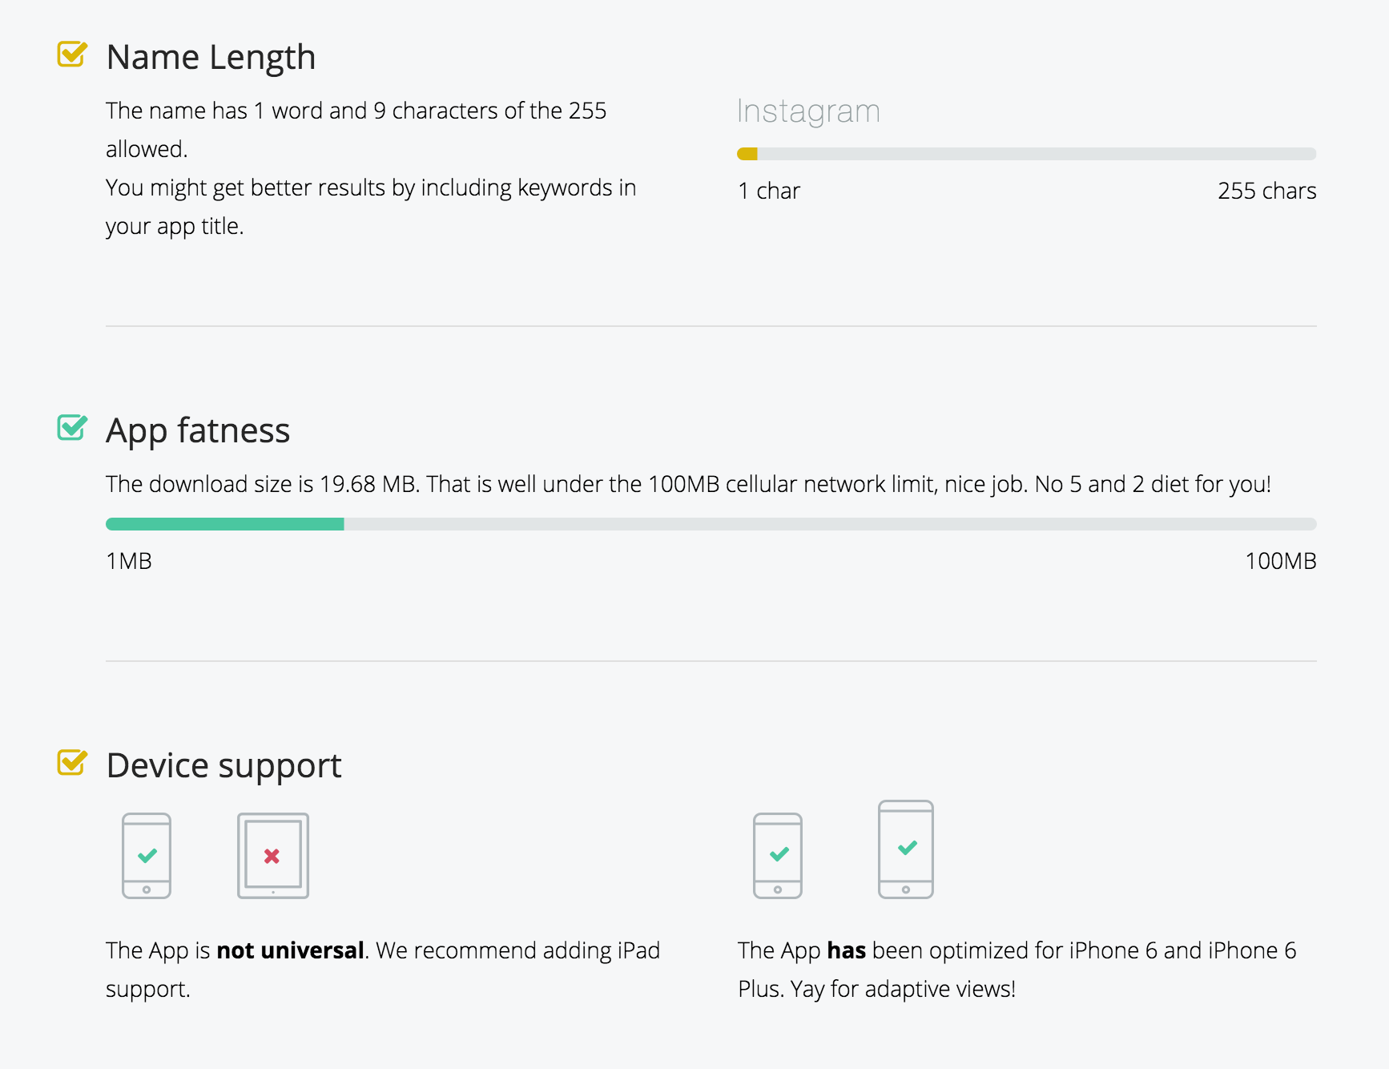Click the Device support heading
This screenshot has height=1069, width=1389.
click(x=223, y=766)
